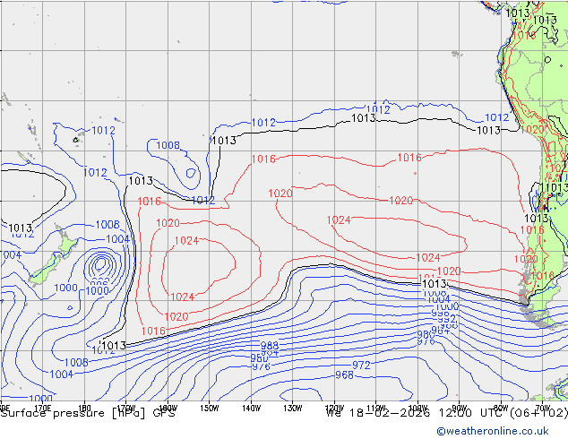Click the blue 968 isobar label

pyautogui.click(x=344, y=374)
